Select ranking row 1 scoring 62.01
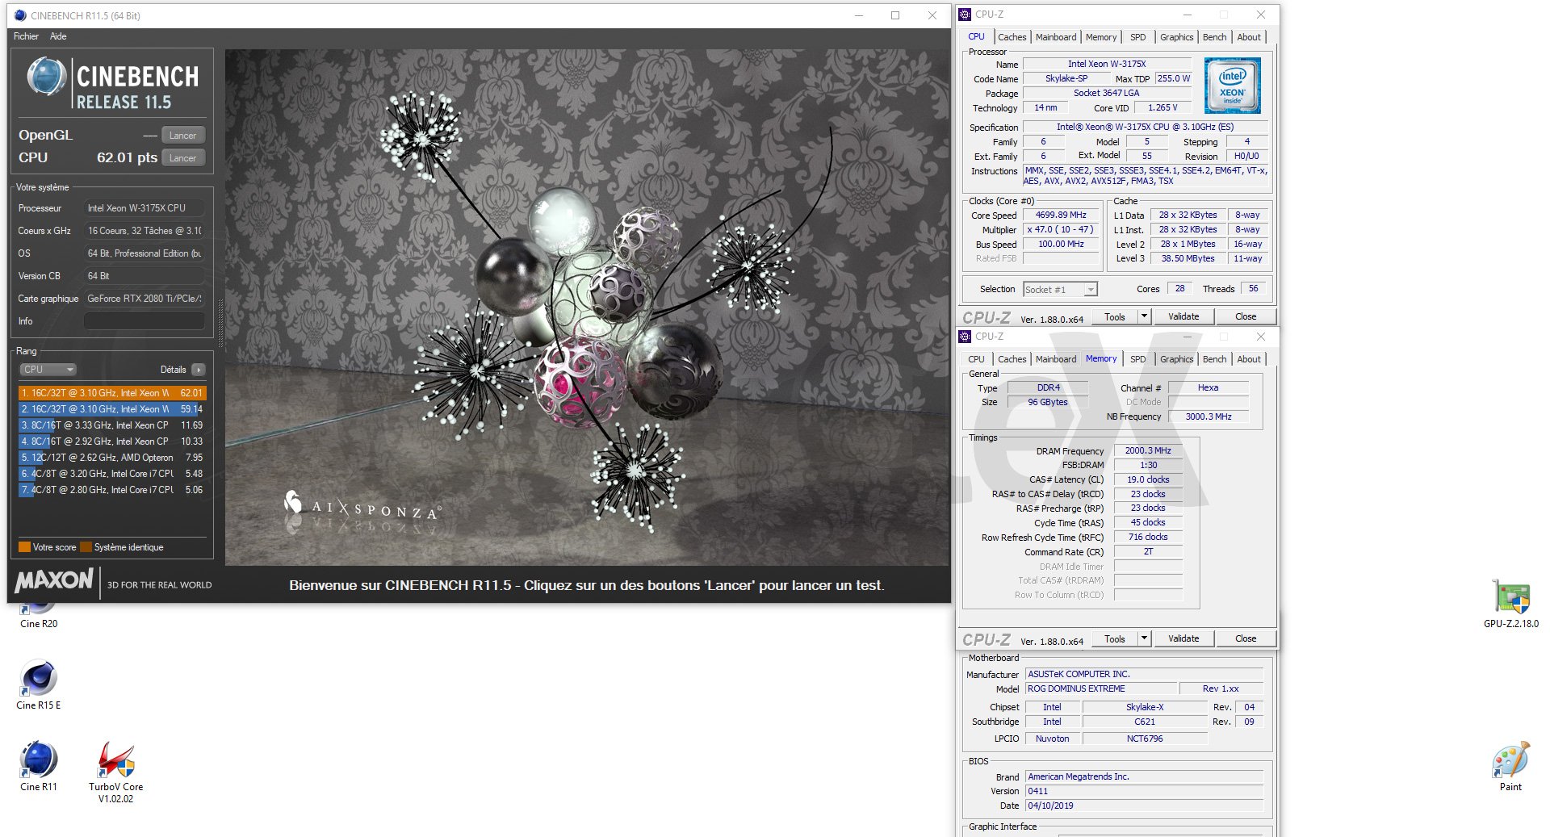 tap(112, 393)
